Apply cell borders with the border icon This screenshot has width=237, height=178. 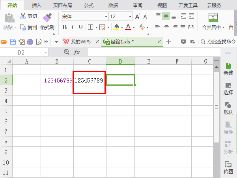coord(91,27)
